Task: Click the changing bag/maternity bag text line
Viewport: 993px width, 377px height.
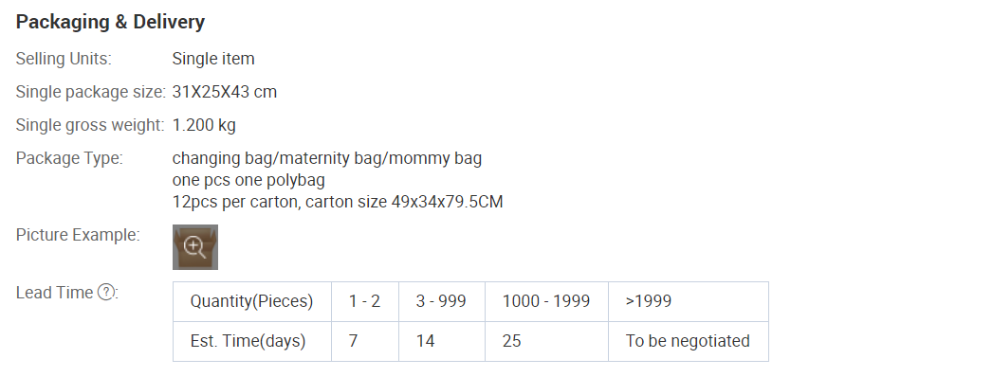Action: point(327,158)
